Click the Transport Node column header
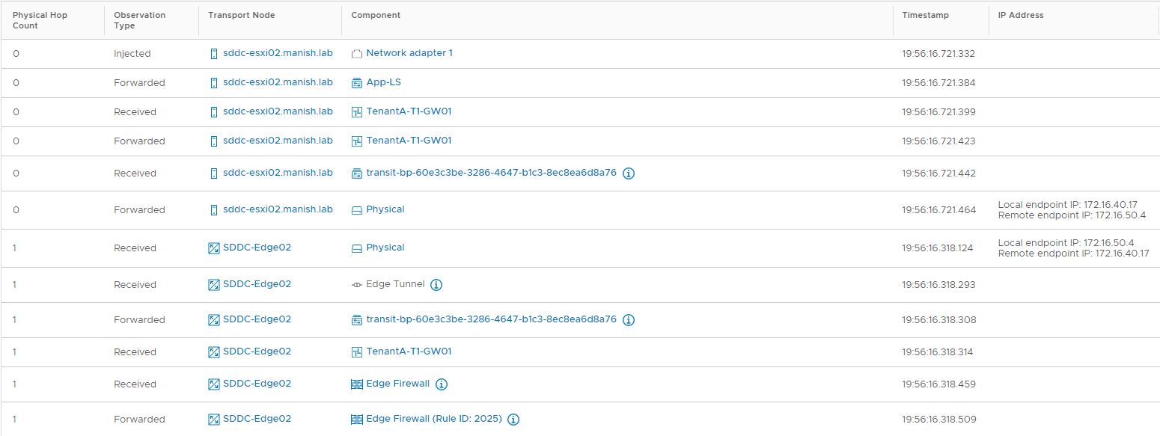 (241, 15)
